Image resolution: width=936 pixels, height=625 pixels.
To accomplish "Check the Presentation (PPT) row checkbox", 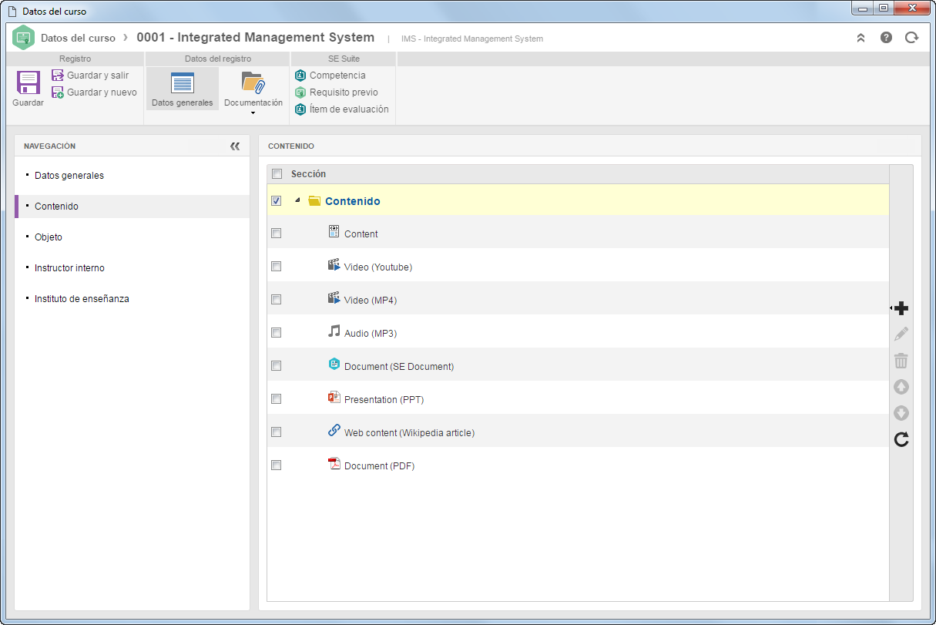I will (277, 399).
